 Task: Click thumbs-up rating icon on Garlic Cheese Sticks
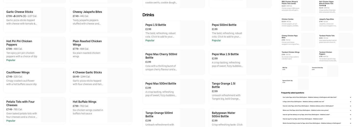[14, 16]
